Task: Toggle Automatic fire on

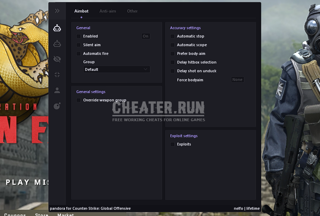Action: pyautogui.click(x=78, y=53)
